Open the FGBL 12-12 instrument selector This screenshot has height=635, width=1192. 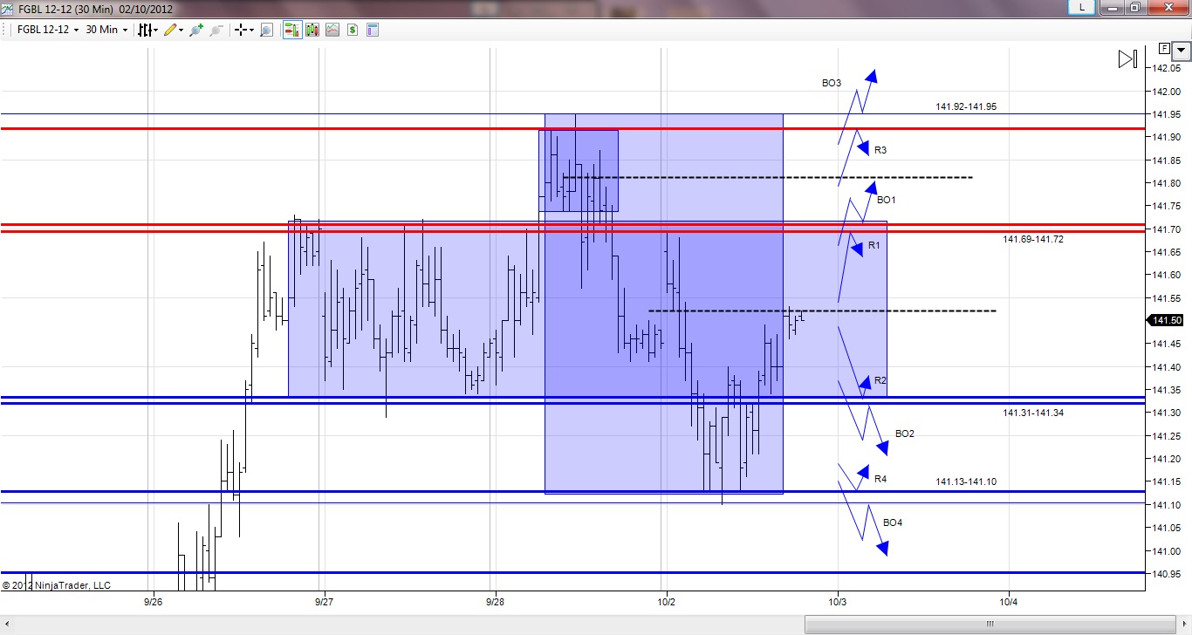[49, 30]
